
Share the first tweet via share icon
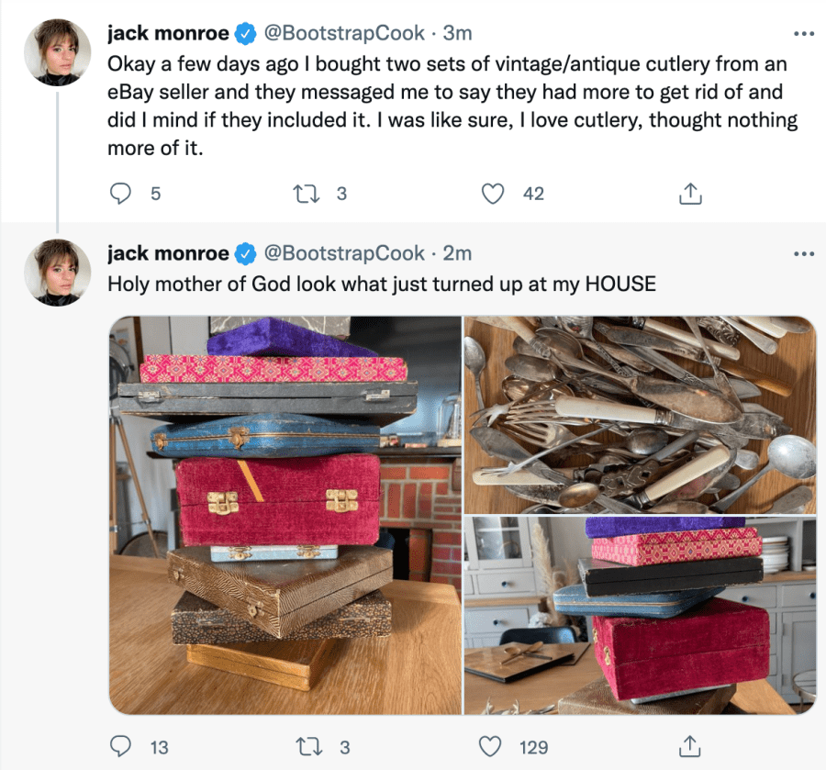[x=690, y=194]
